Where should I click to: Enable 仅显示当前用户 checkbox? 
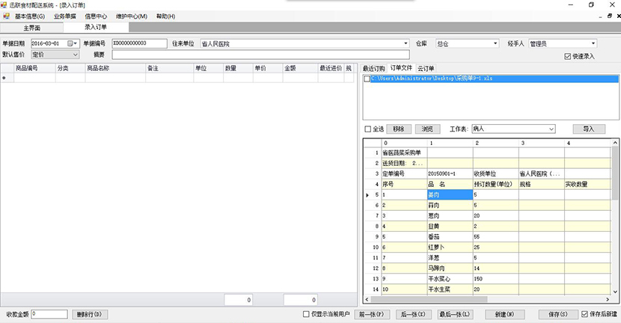point(306,314)
